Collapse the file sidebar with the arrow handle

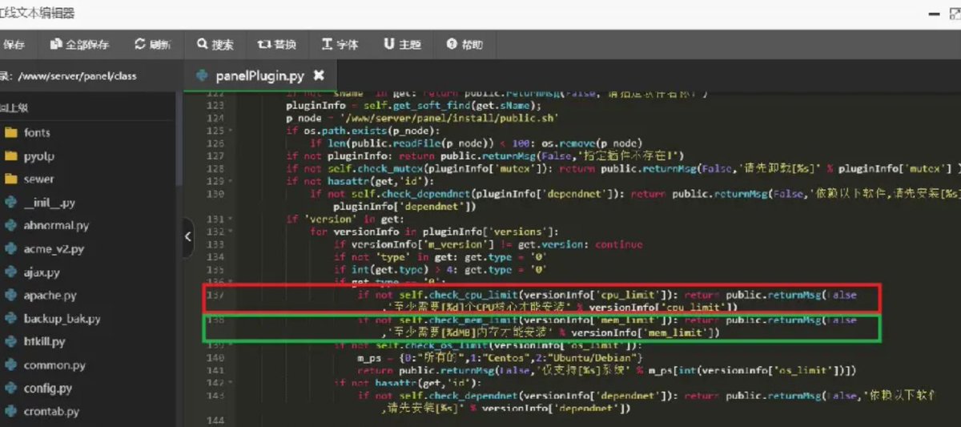[x=188, y=236]
